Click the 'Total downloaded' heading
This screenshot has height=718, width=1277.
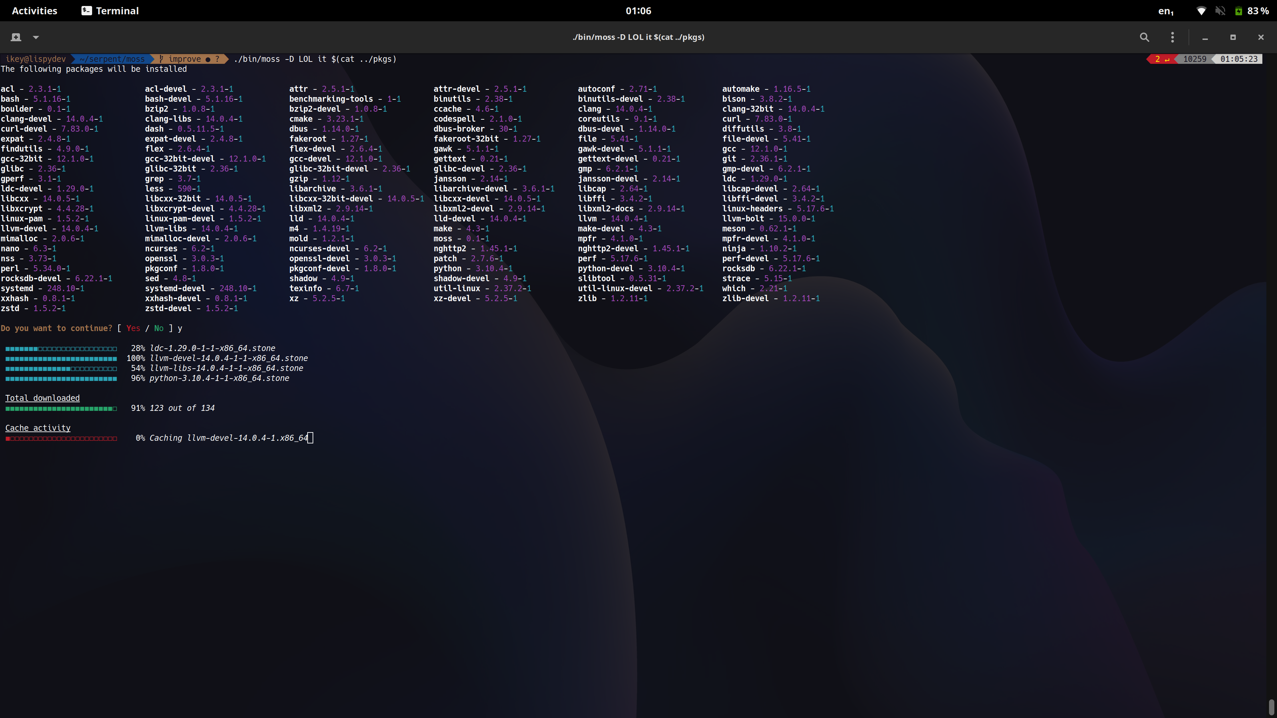click(x=42, y=398)
